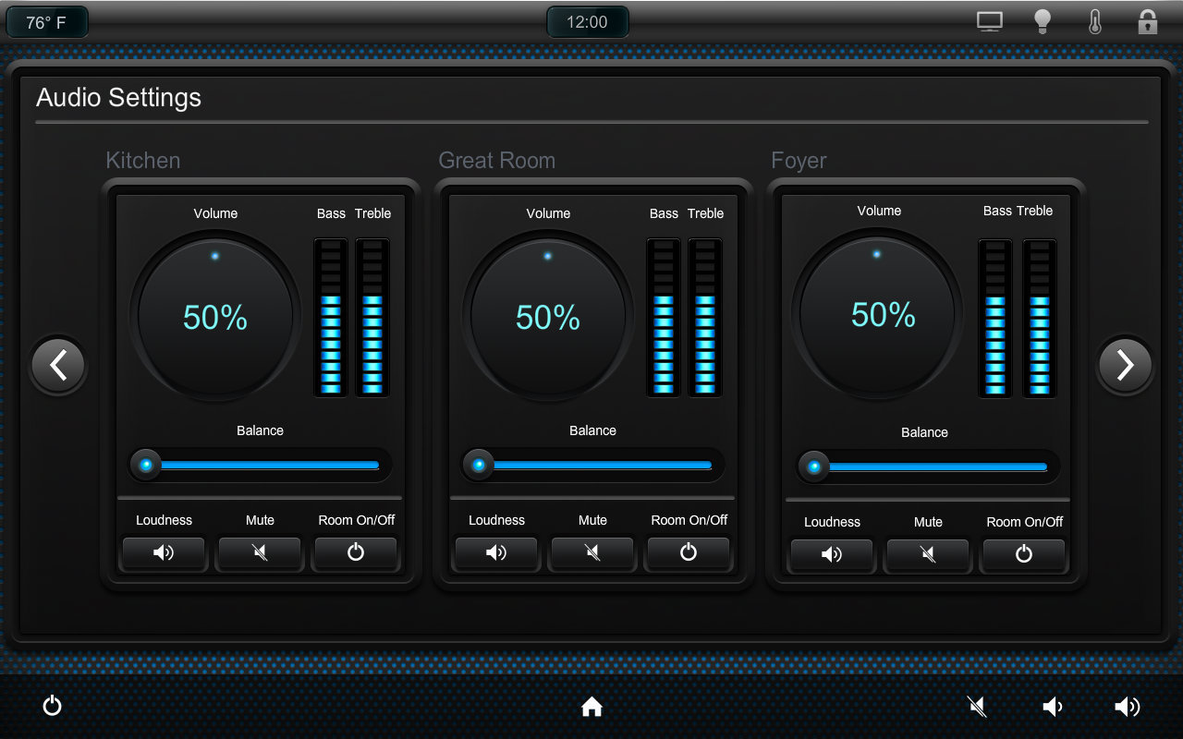Mute all audio from the bottom bar

coord(977,708)
